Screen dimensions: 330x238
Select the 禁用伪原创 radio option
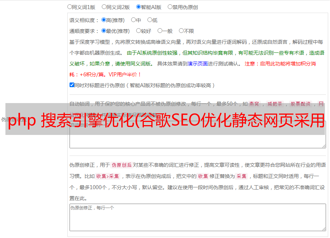point(170,7)
